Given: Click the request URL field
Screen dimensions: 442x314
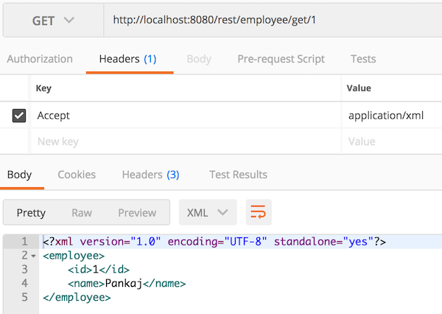Looking at the screenshot, I should point(273,20).
